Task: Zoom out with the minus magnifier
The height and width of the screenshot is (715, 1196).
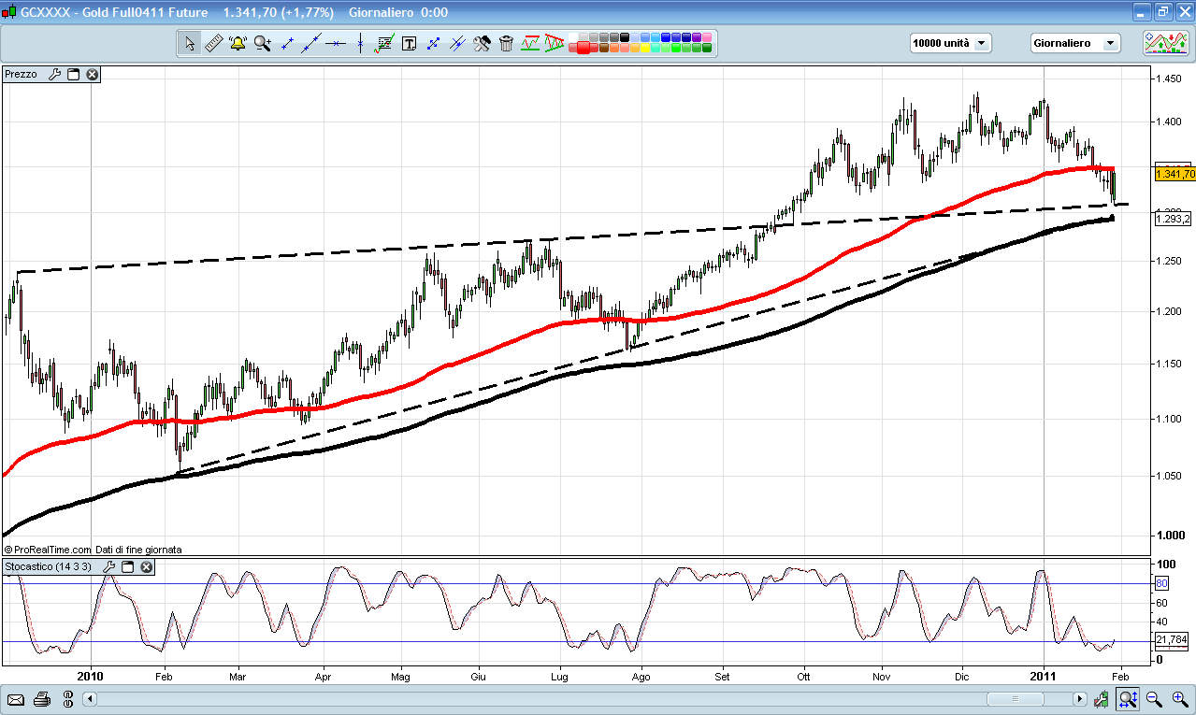Action: click(1154, 698)
